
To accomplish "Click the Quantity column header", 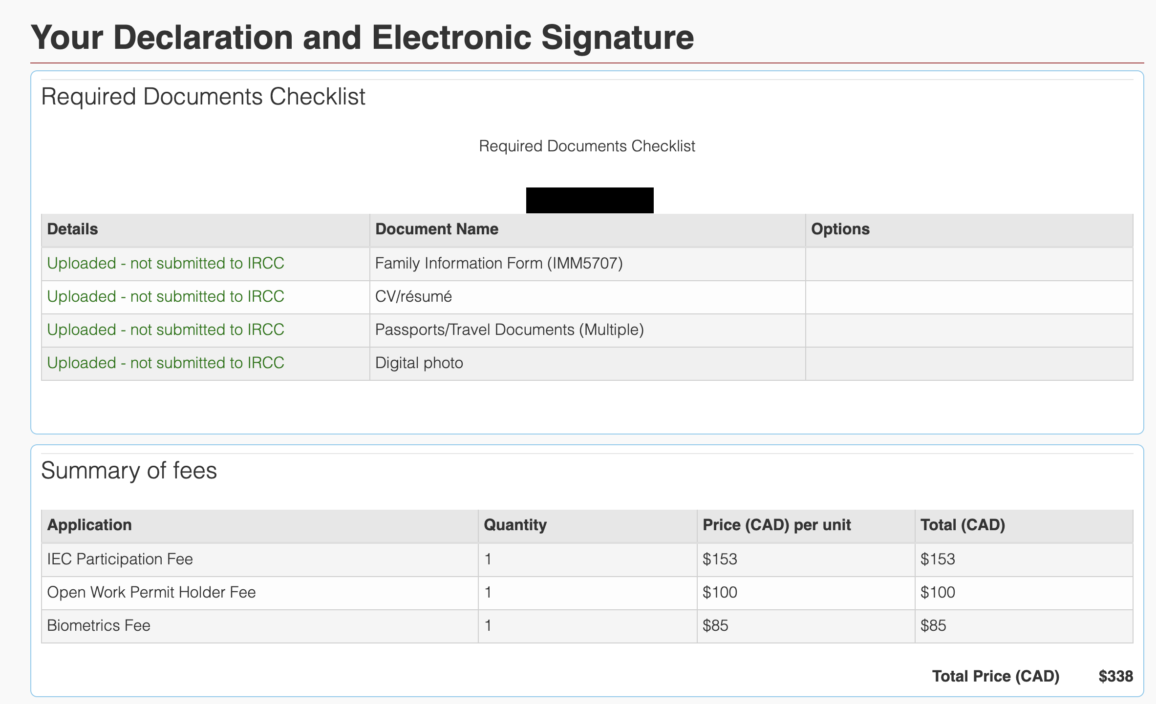I will point(515,525).
